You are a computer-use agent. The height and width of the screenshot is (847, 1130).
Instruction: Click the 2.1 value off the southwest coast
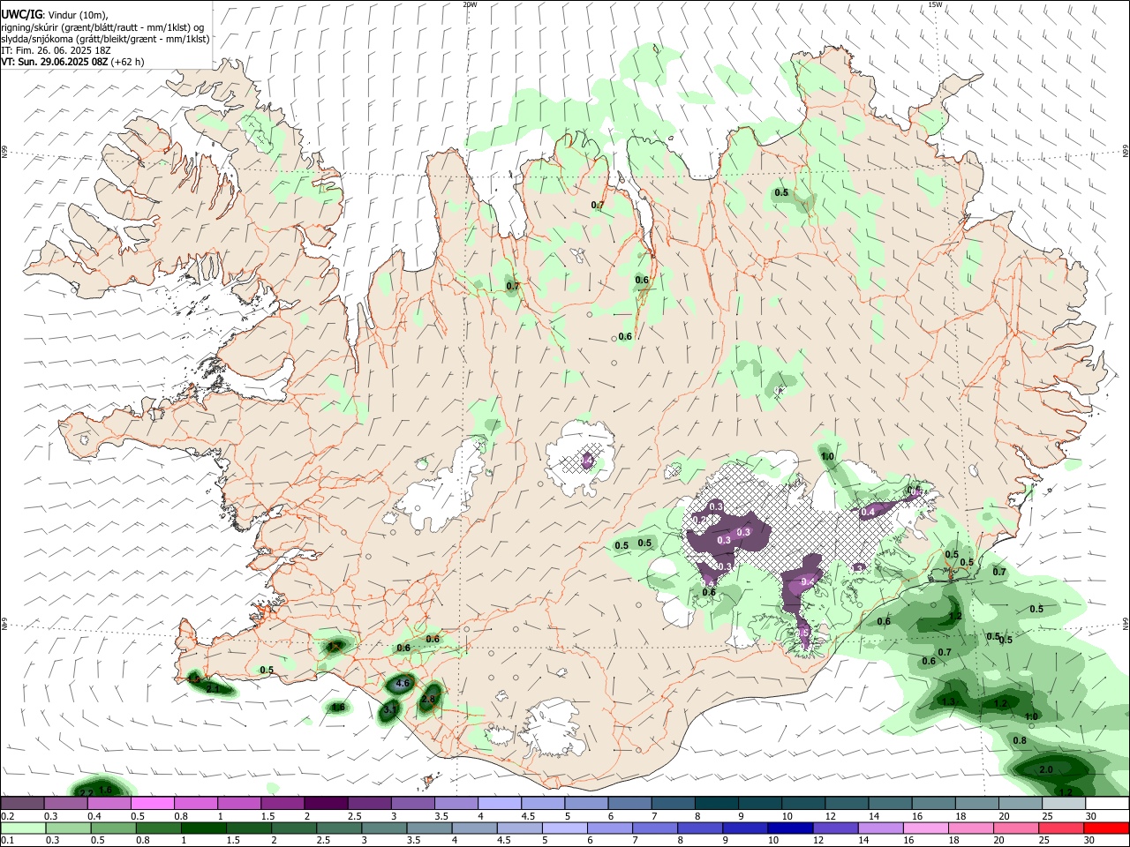coord(213,688)
